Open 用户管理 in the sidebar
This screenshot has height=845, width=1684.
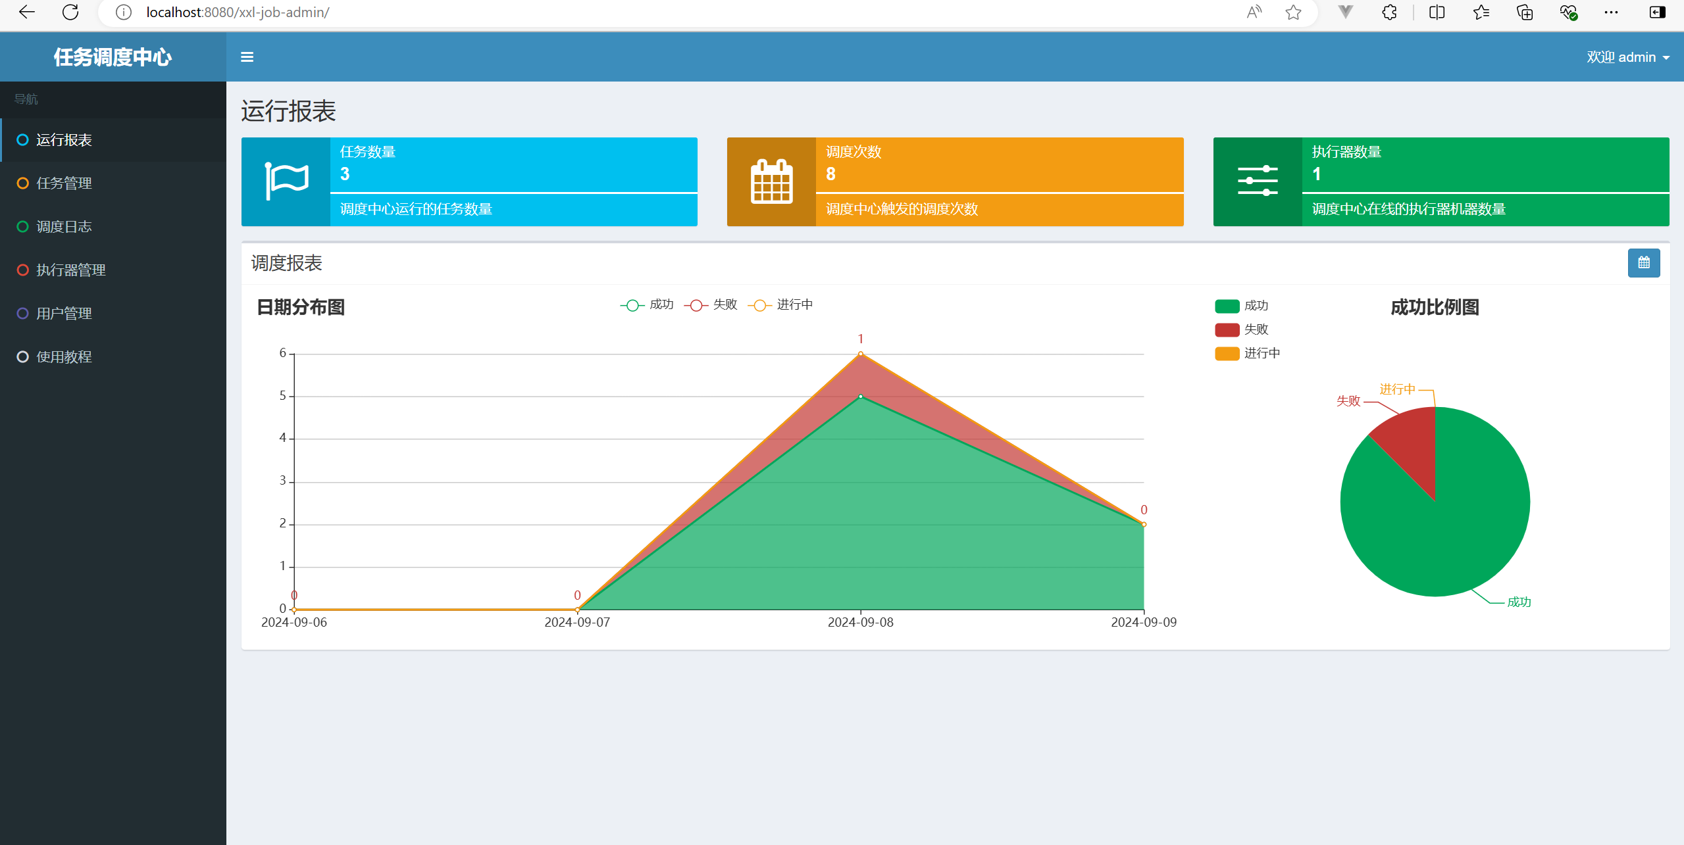click(x=113, y=314)
